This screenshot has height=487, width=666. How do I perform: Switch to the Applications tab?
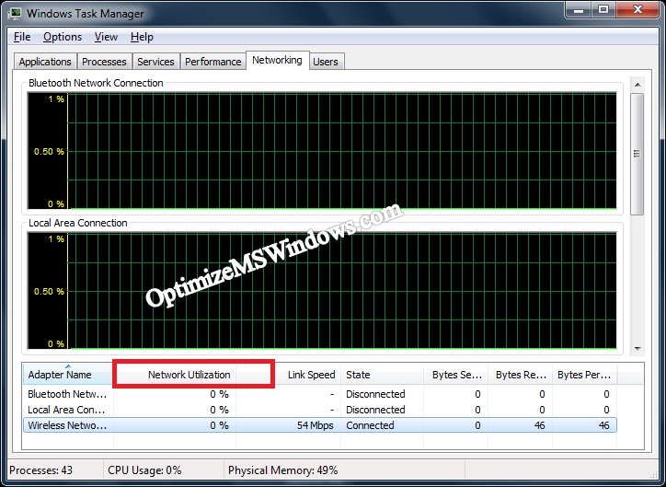click(45, 62)
